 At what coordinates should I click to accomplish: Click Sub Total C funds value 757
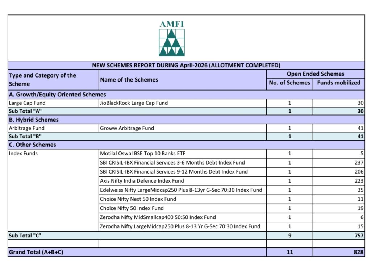359,236
